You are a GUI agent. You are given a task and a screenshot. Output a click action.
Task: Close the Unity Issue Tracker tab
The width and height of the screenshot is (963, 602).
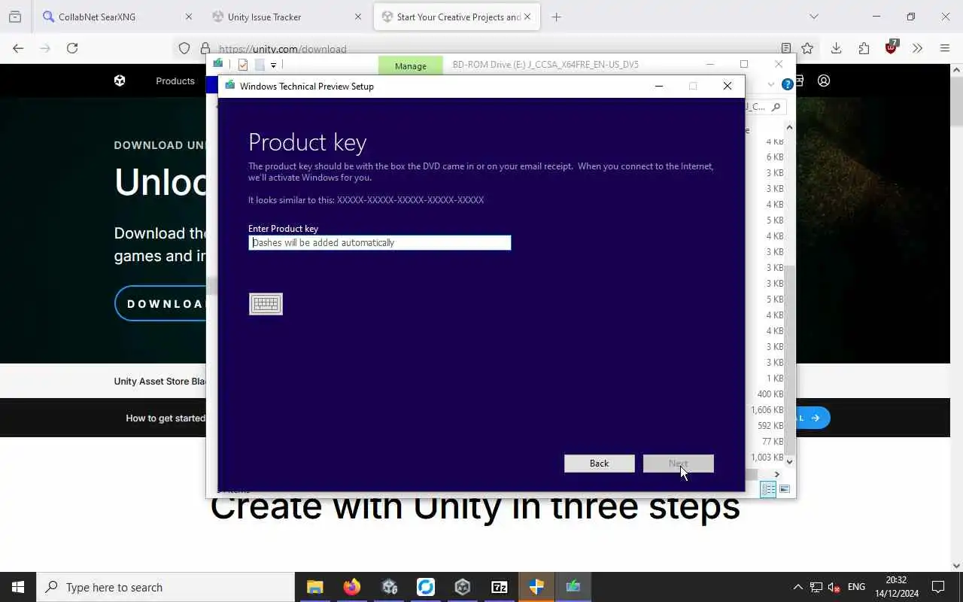click(x=358, y=17)
